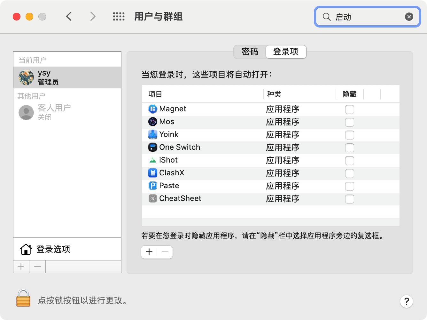Viewport: 427px width, 320px height.
Task: Select the Paste app icon
Action: click(x=153, y=186)
